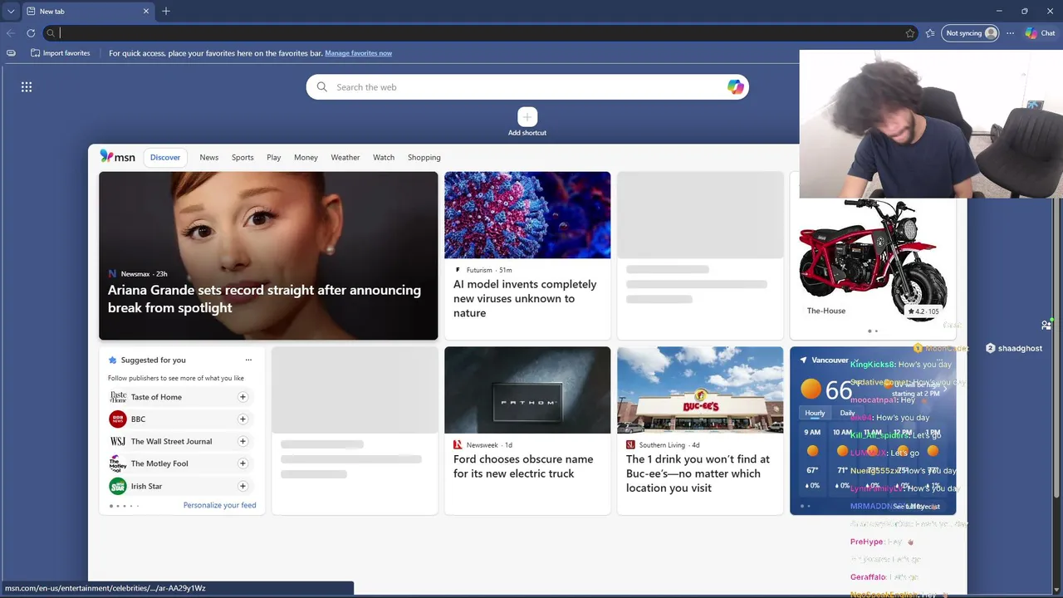Screen dimensions: 1063x598
Task: Switch to the Sports tab
Action: [242, 157]
